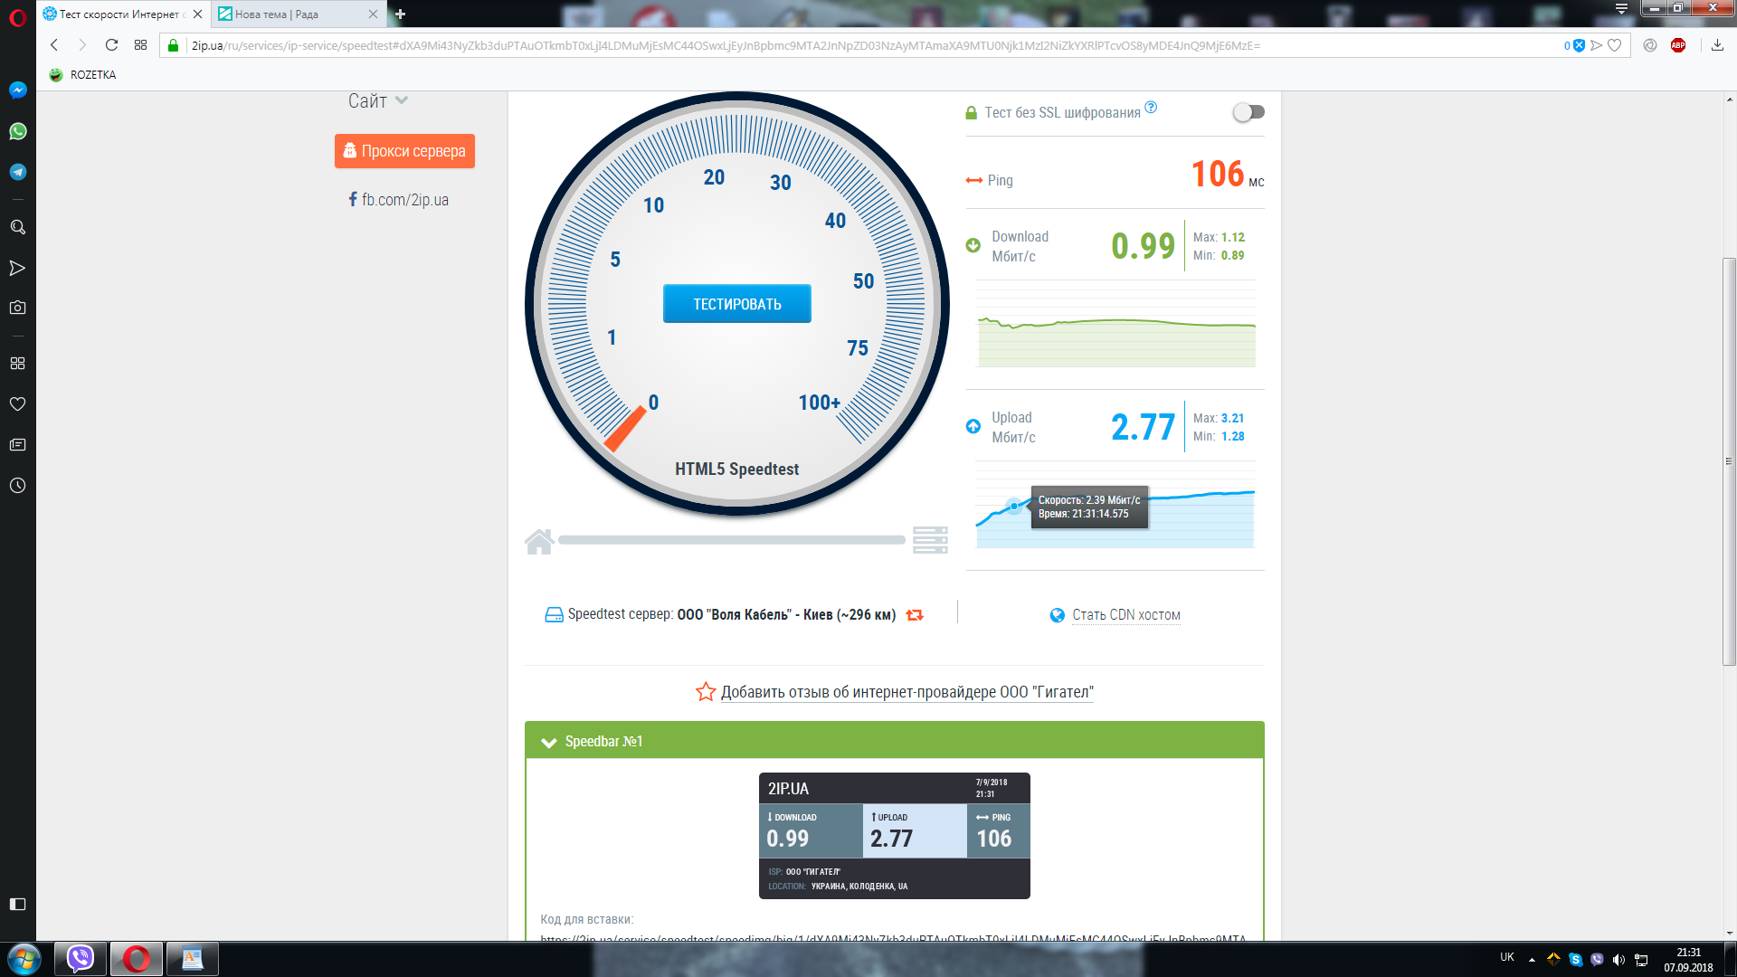Open the Стать CDN хостом link
The image size is (1737, 977).
pos(1125,615)
